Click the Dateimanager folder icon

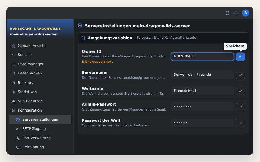(x=13, y=64)
